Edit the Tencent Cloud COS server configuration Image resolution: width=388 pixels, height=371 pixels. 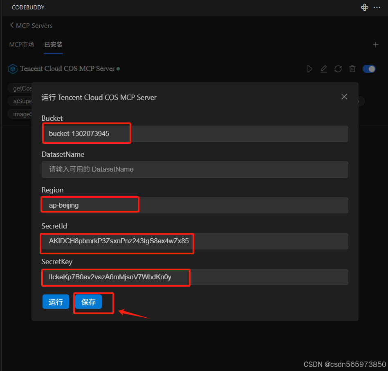[x=324, y=69]
